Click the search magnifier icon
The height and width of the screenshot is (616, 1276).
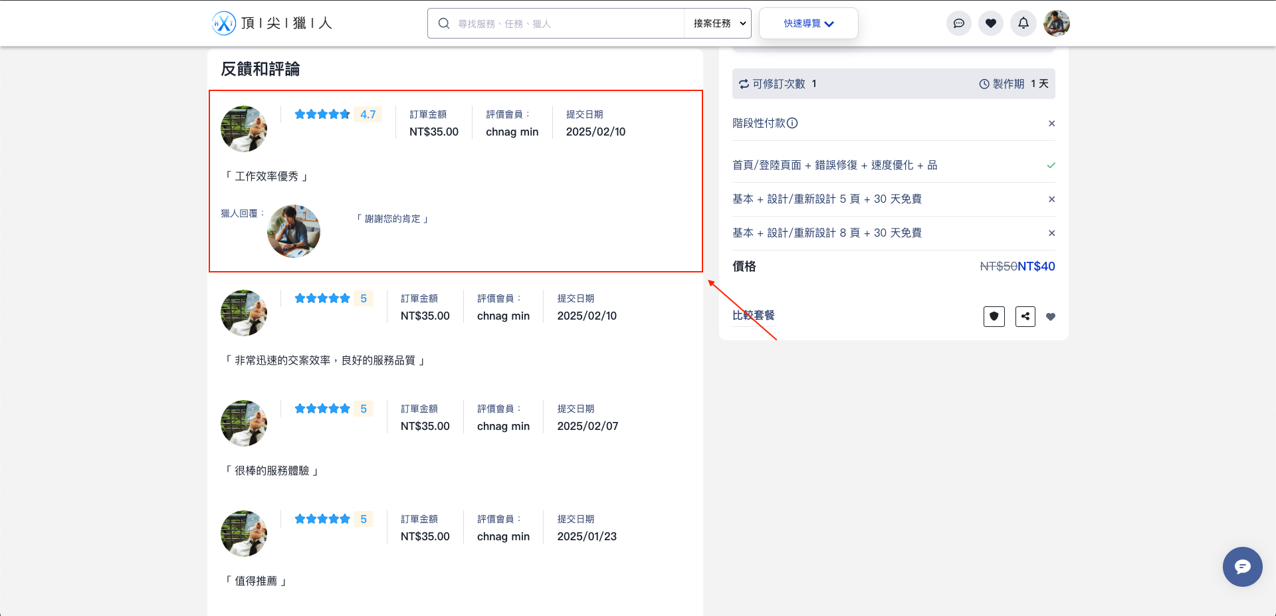(443, 23)
